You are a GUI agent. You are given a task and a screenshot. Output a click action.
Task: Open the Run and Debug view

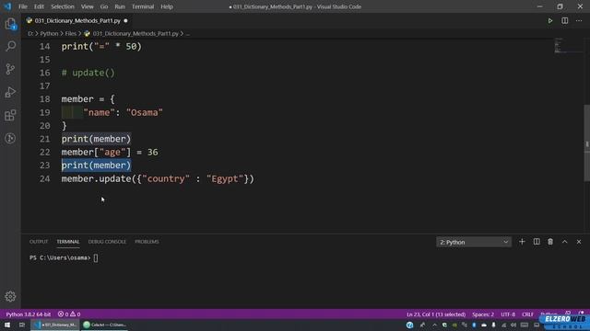point(10,92)
